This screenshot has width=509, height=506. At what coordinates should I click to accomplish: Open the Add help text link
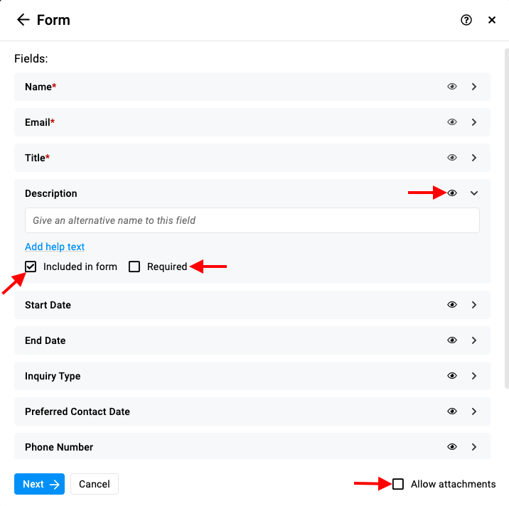[55, 247]
